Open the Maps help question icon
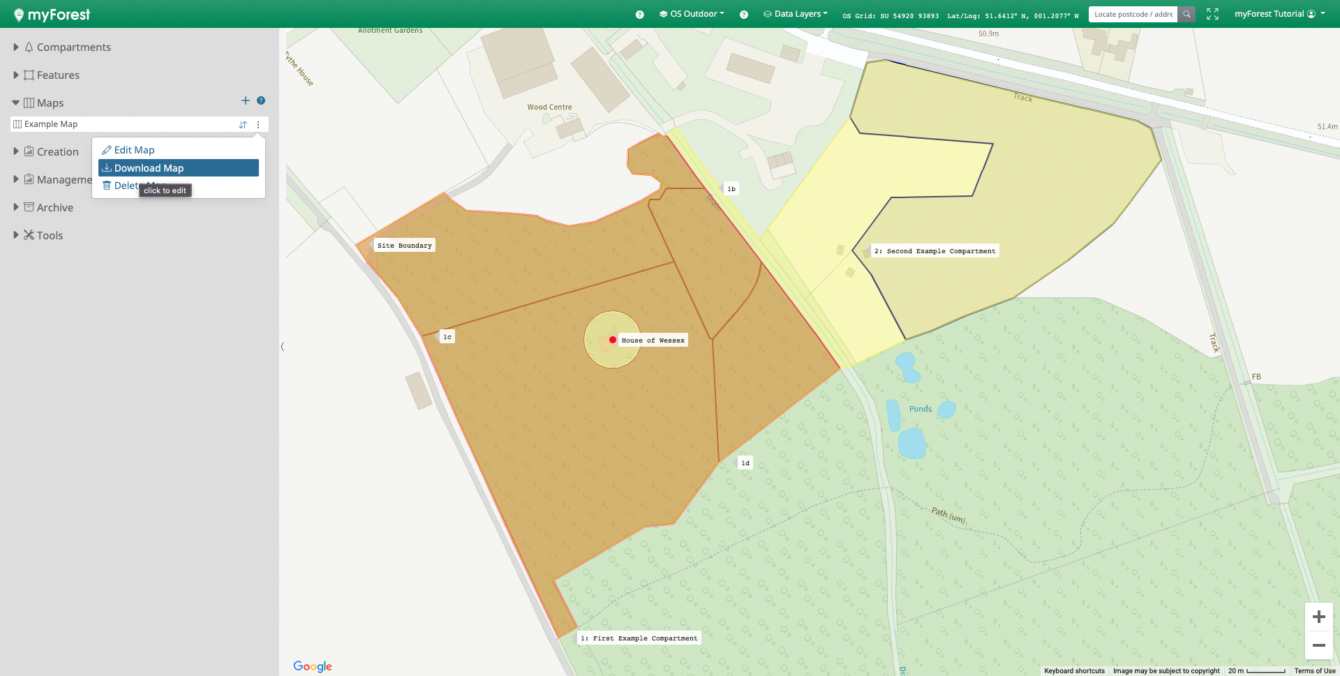Screen dimensions: 1340x676 coord(261,101)
